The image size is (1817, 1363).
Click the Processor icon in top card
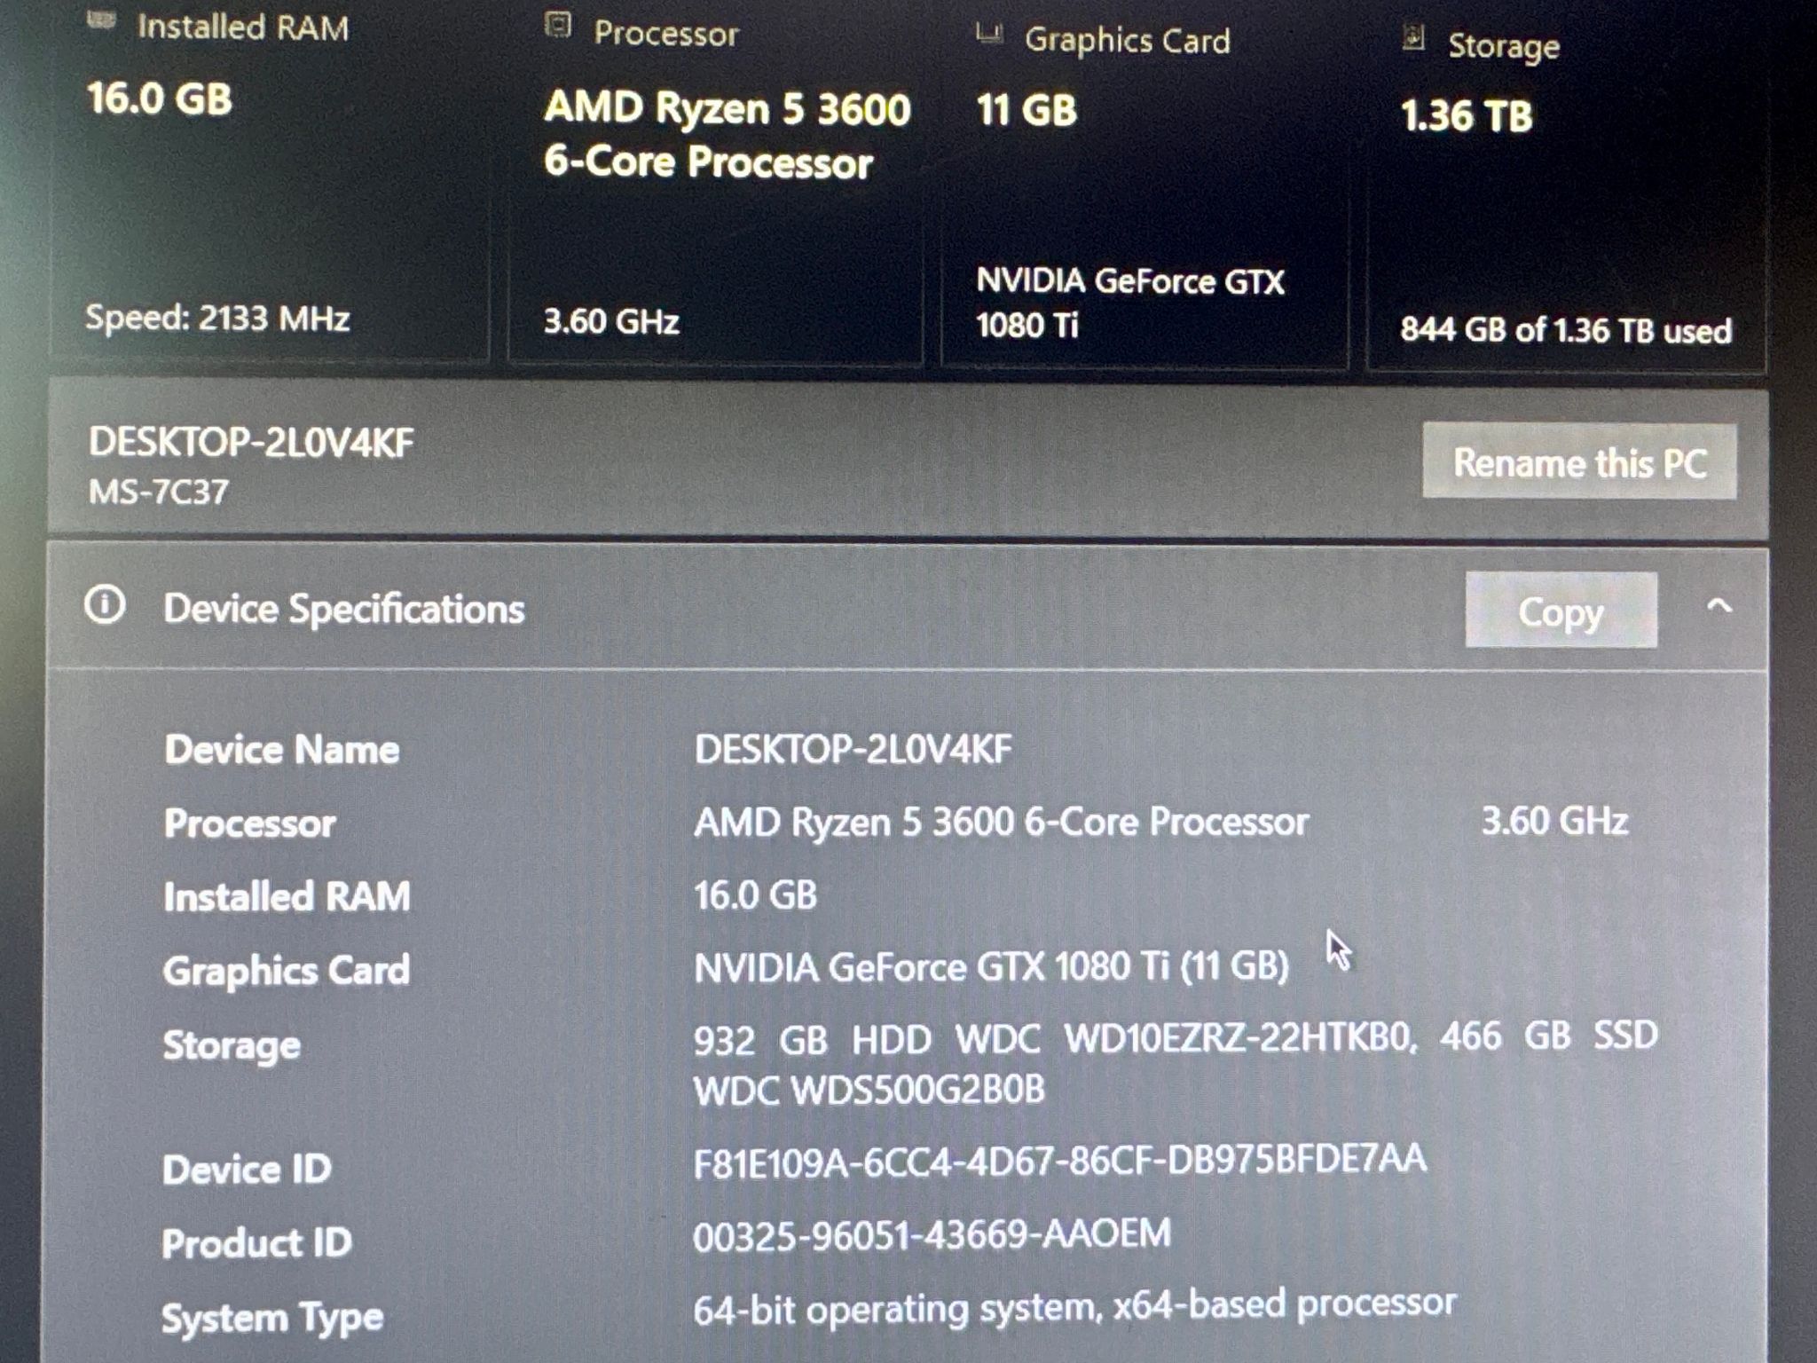point(557,26)
